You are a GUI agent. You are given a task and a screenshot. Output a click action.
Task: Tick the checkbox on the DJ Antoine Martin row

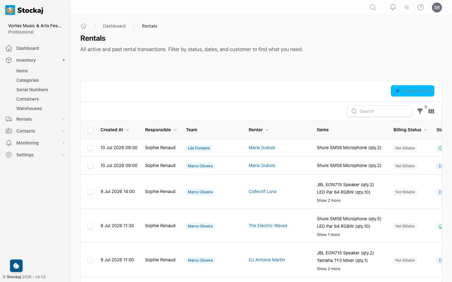pos(90,260)
